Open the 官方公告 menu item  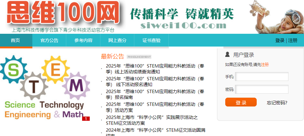click(49, 40)
